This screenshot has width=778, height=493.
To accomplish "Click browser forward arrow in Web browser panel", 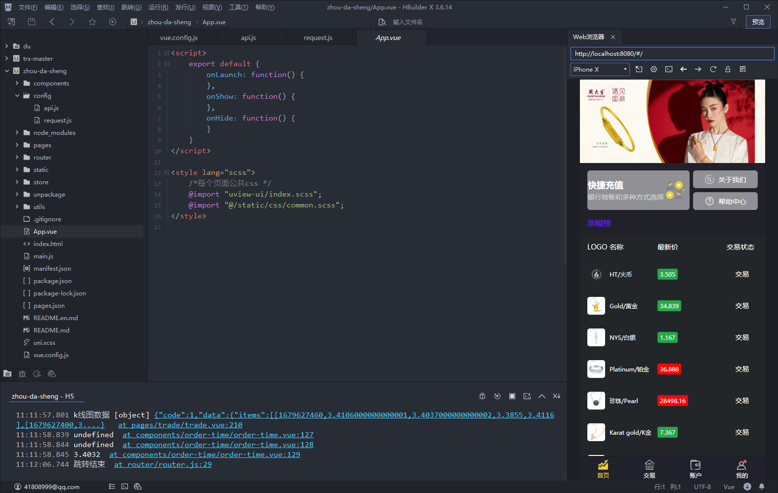I will pos(698,69).
